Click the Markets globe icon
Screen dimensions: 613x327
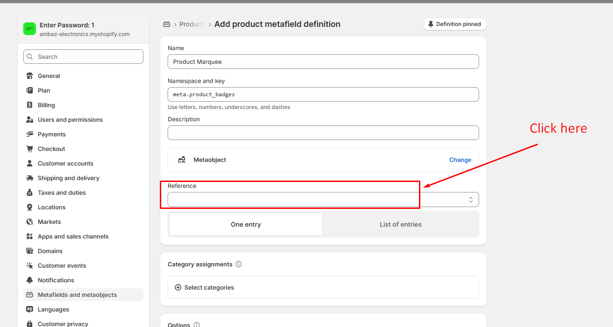pyautogui.click(x=30, y=222)
